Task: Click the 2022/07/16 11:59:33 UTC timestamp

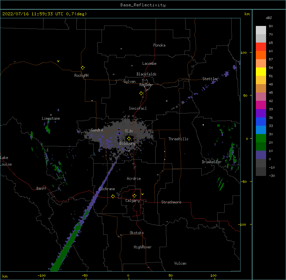Action: [33, 14]
